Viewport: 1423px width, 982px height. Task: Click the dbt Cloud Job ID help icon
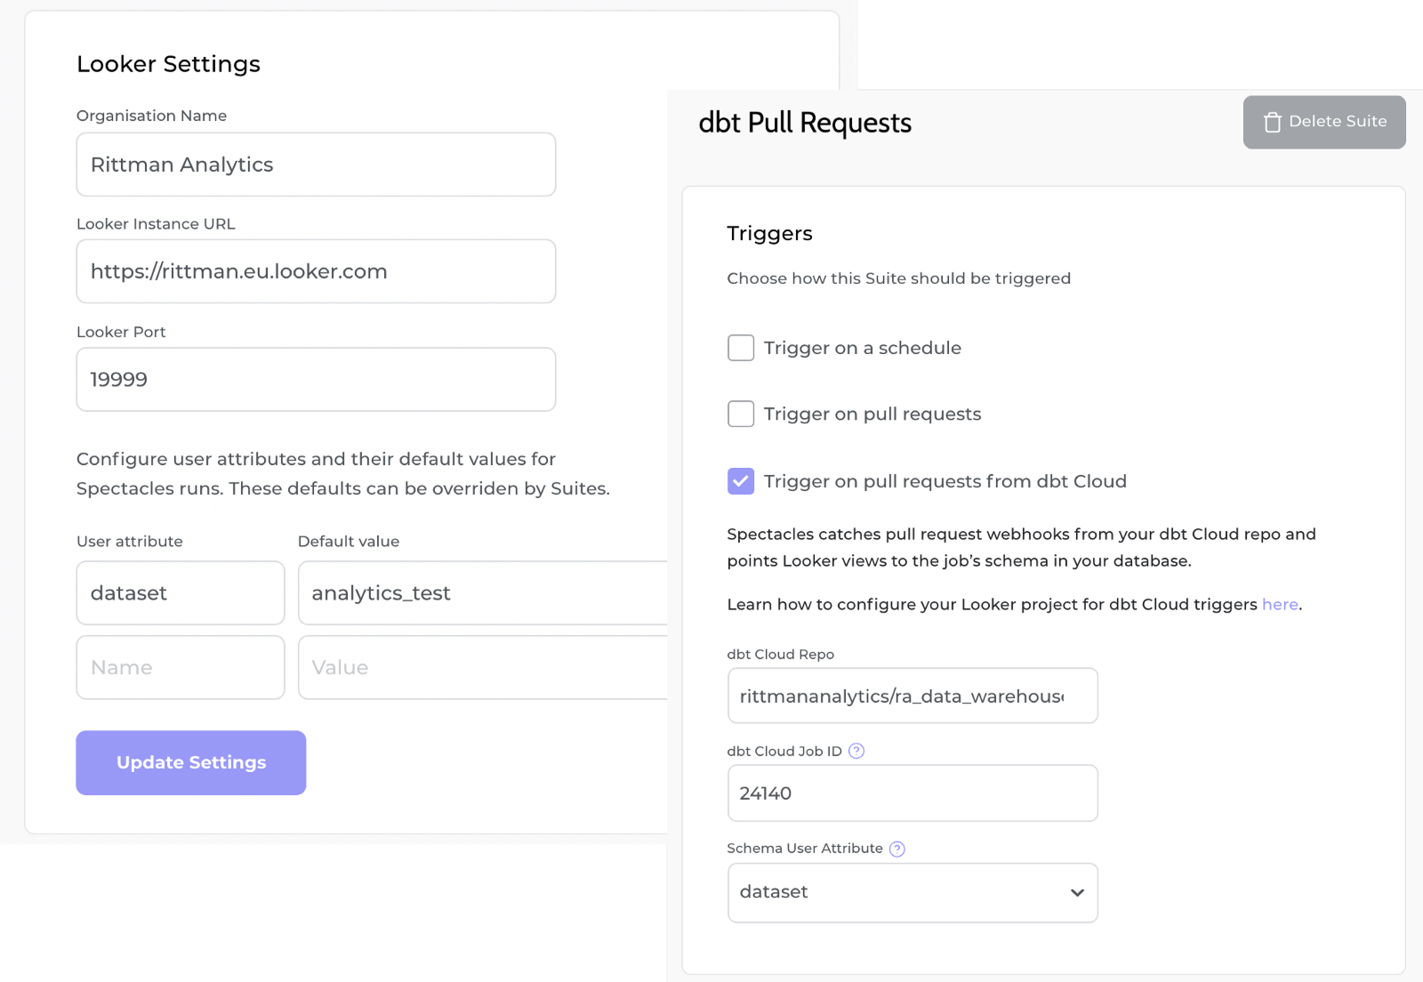[856, 751]
